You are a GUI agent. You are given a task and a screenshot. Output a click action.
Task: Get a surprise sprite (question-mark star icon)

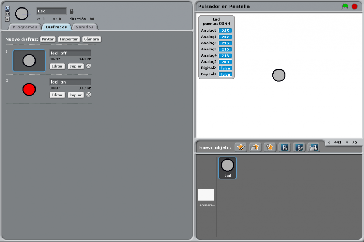(x=269, y=147)
